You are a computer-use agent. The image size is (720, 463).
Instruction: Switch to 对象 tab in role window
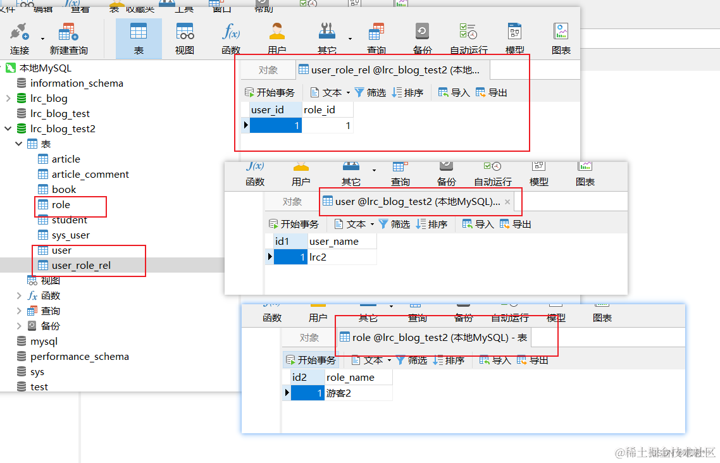(x=309, y=338)
